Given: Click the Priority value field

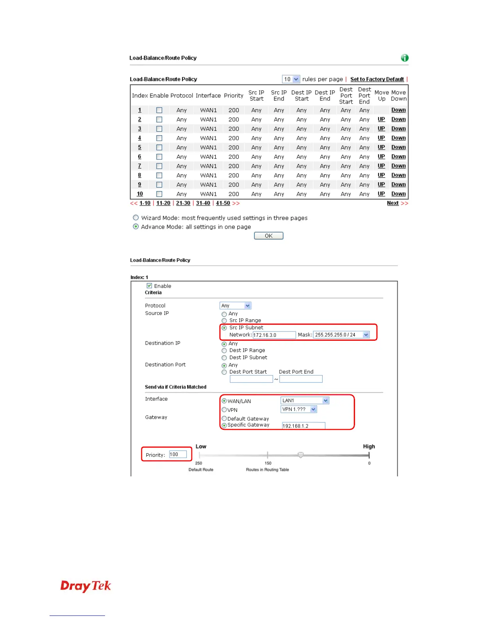Looking at the screenshot, I should pyautogui.click(x=178, y=454).
